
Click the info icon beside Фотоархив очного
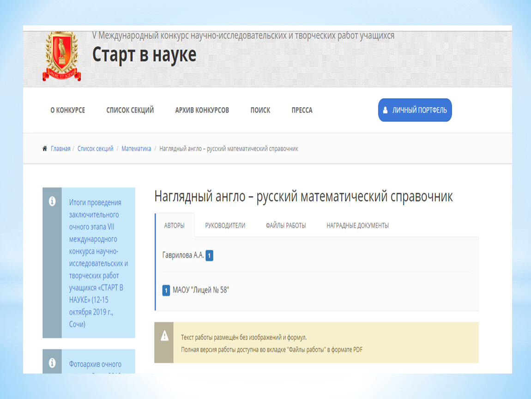[52, 362]
